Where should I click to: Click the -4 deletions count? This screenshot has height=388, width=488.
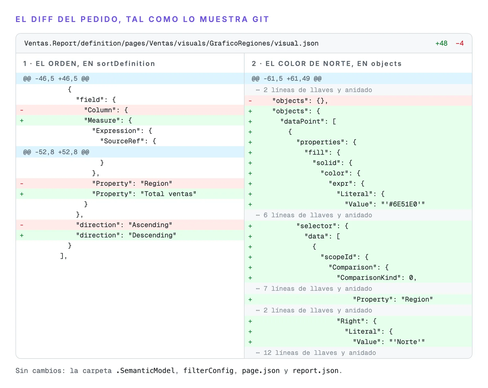[460, 43]
